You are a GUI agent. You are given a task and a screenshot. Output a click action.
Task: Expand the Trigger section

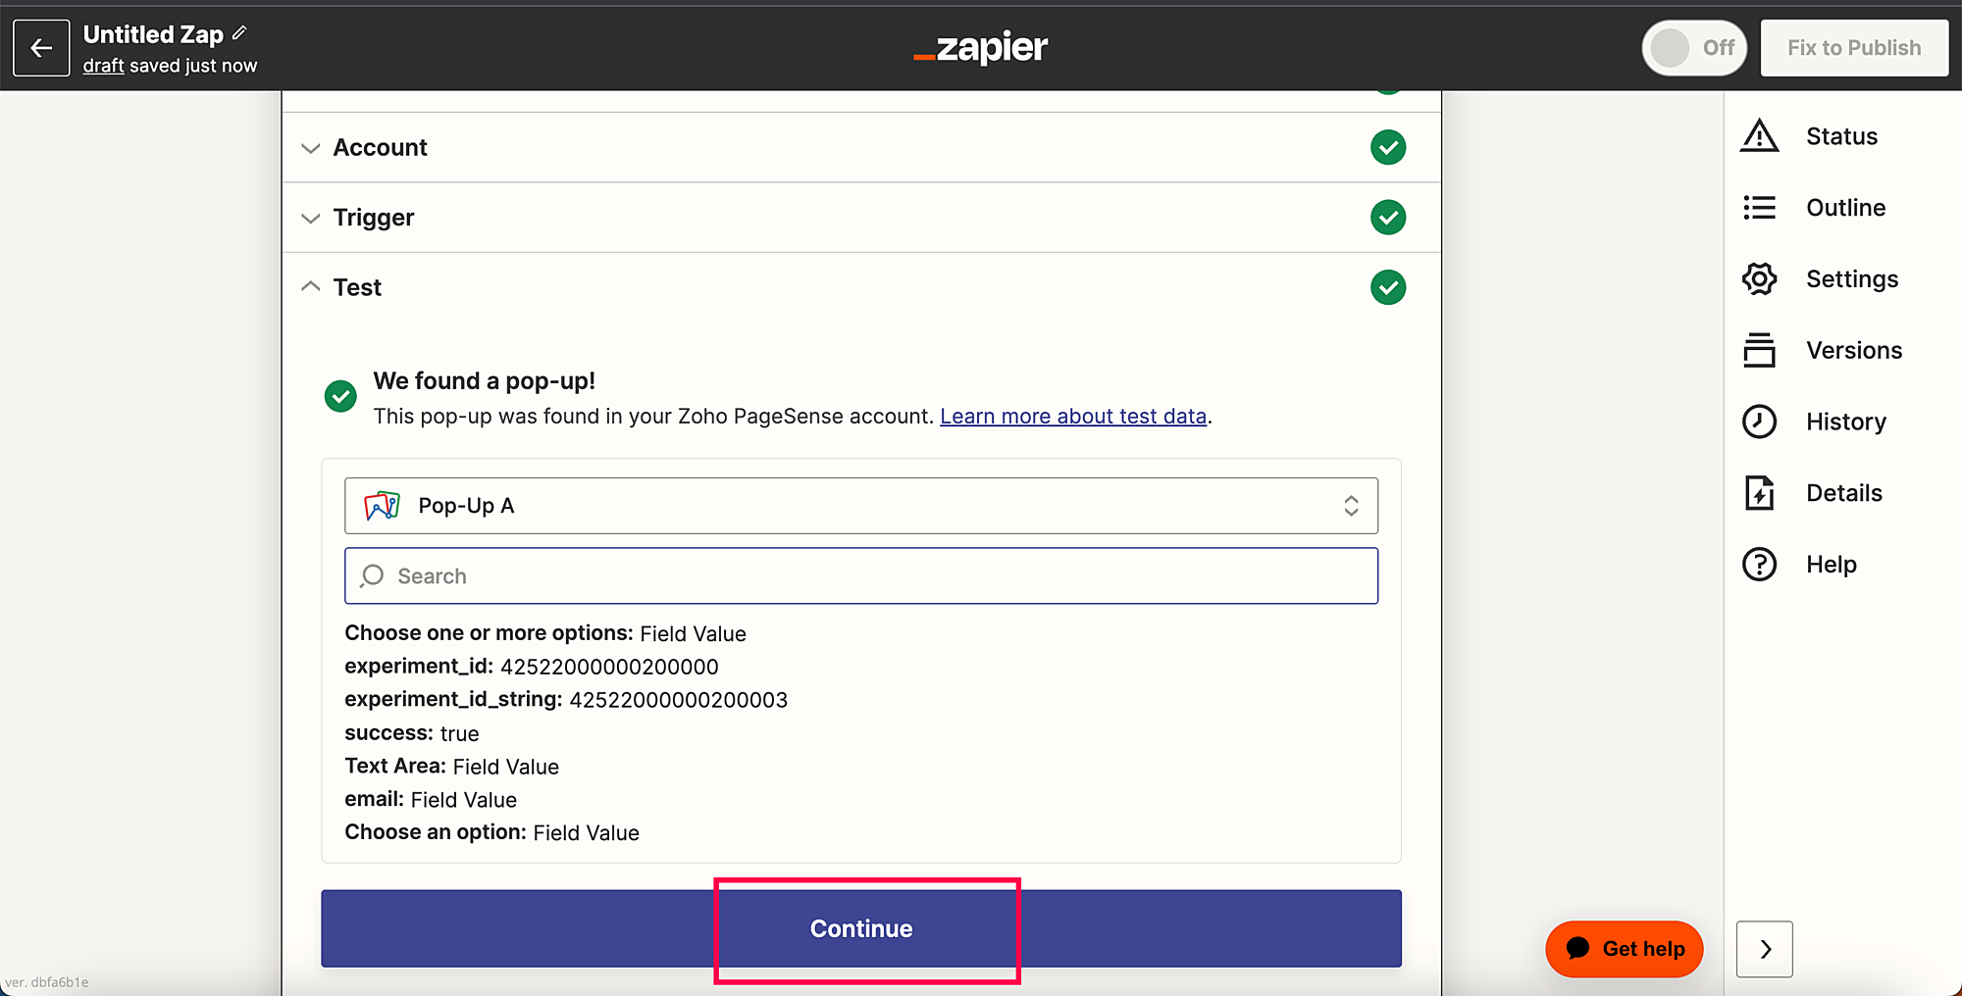click(x=373, y=218)
